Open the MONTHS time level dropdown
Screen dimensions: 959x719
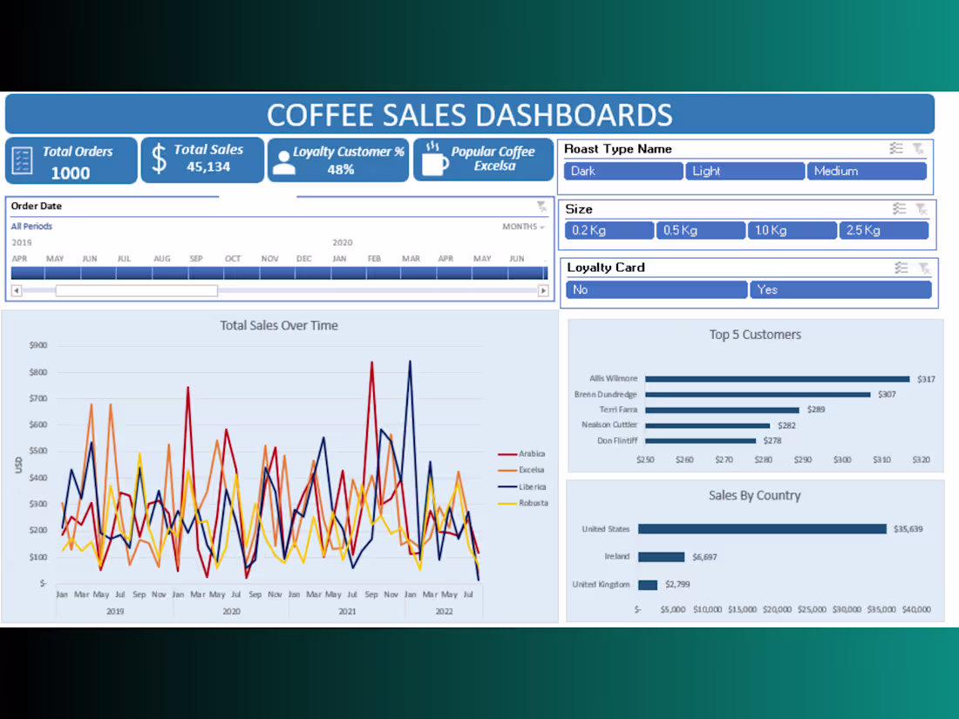pos(523,227)
